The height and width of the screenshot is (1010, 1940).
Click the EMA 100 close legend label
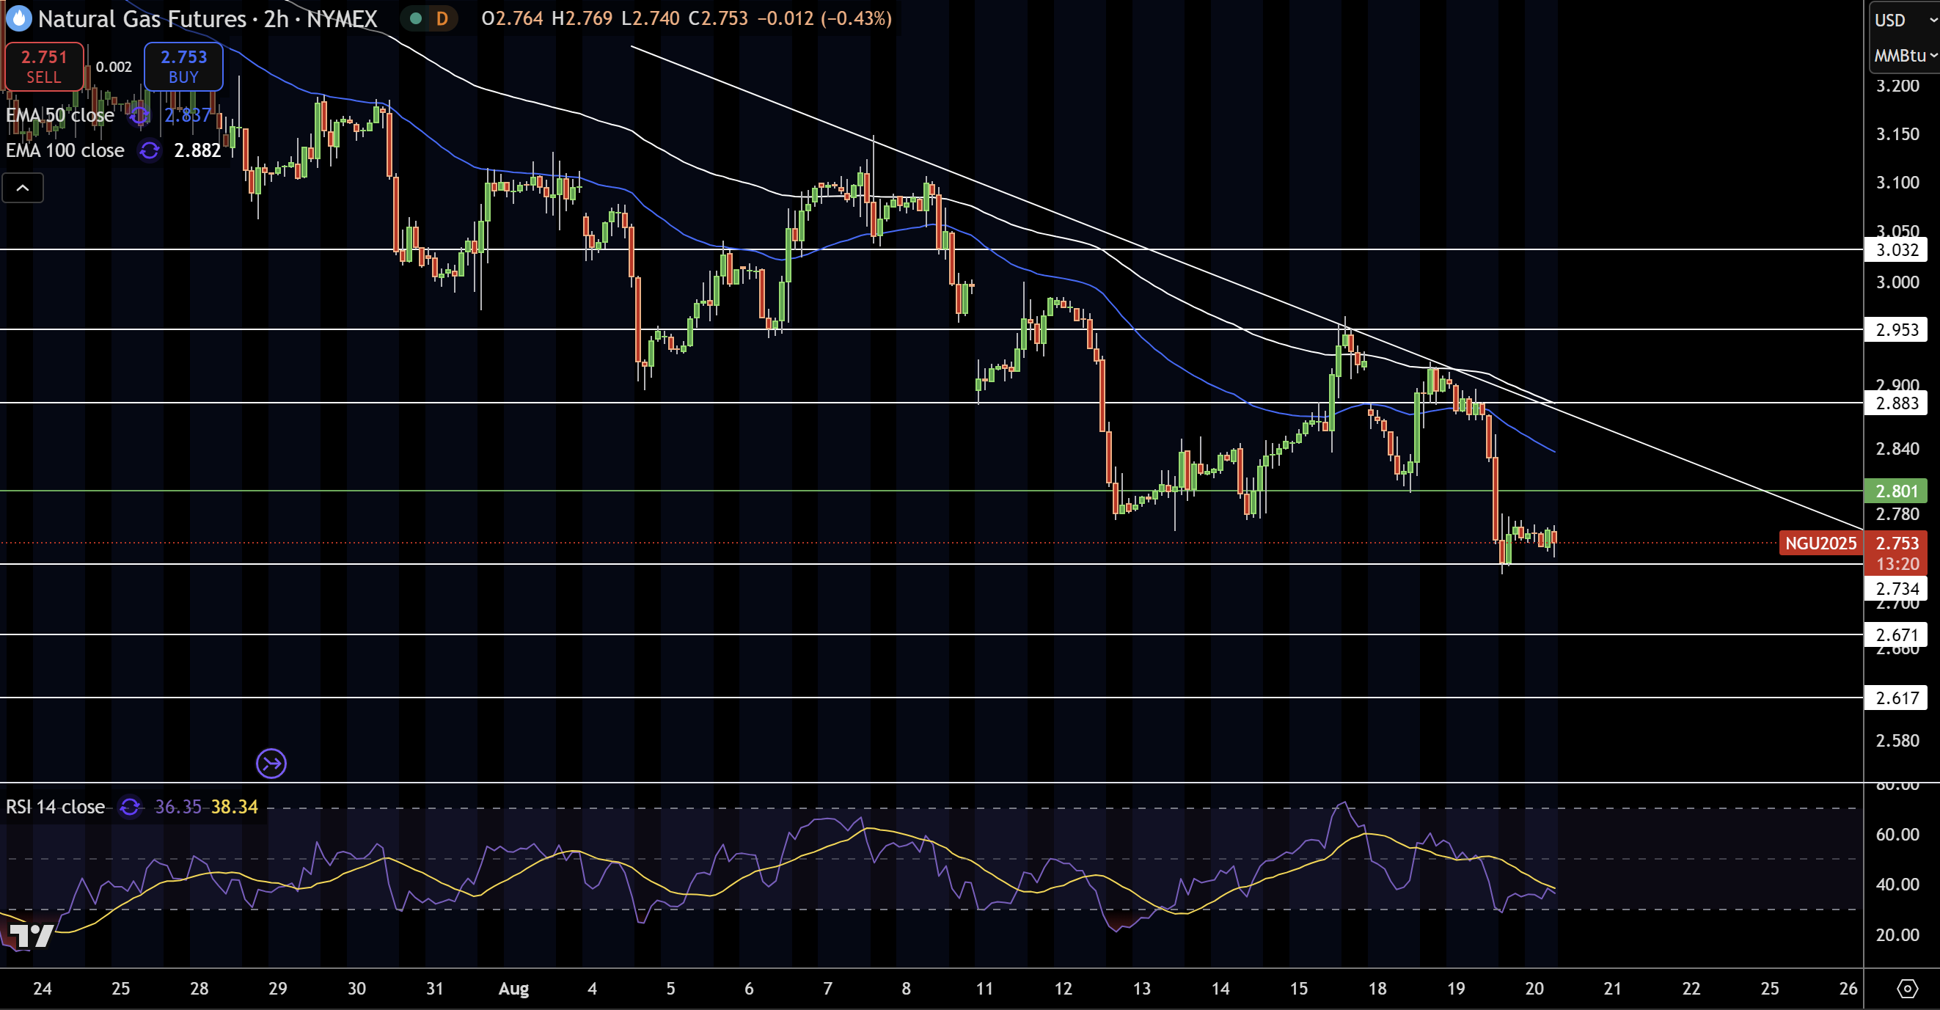click(x=65, y=150)
